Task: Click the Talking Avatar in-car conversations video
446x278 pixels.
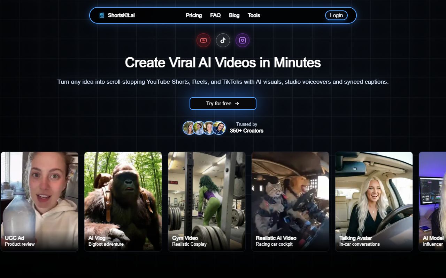Action: point(374,201)
